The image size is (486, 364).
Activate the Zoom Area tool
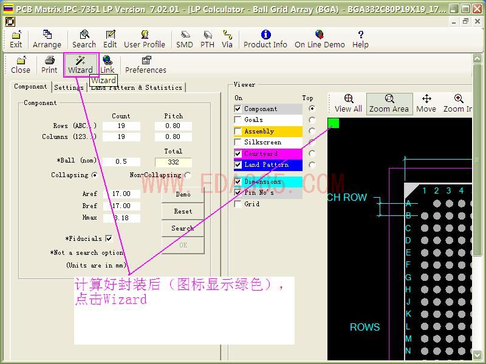(389, 104)
